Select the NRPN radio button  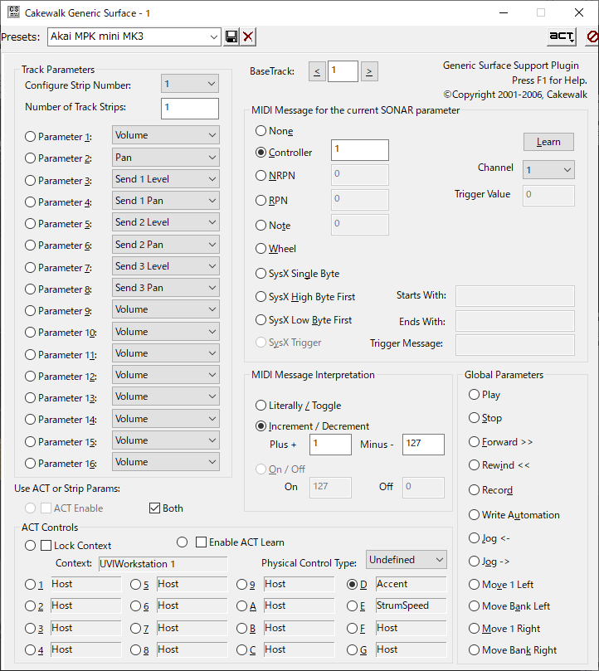tap(261, 176)
